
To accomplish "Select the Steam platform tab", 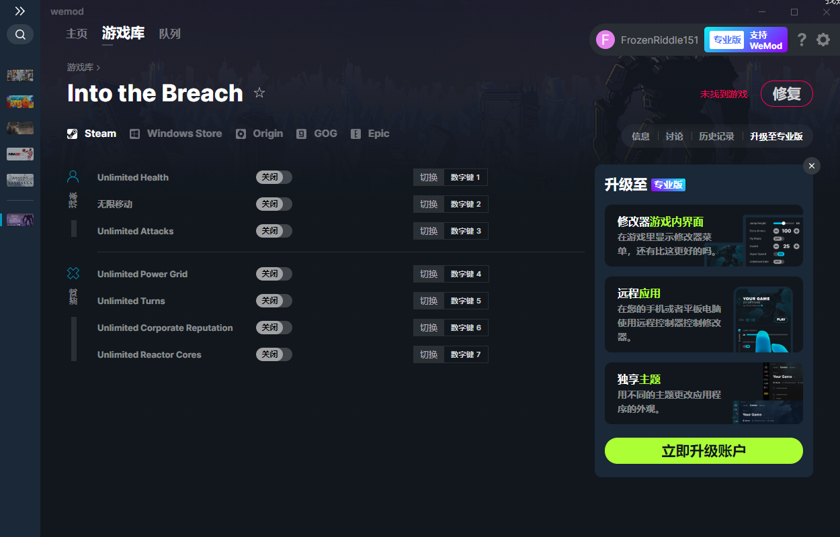I will (92, 134).
